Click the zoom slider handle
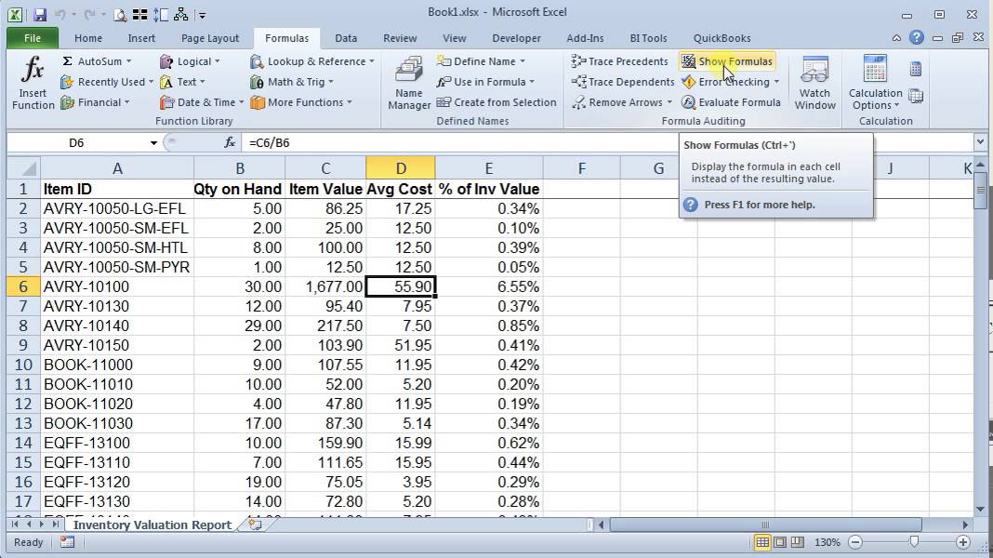The image size is (993, 558). click(x=914, y=542)
